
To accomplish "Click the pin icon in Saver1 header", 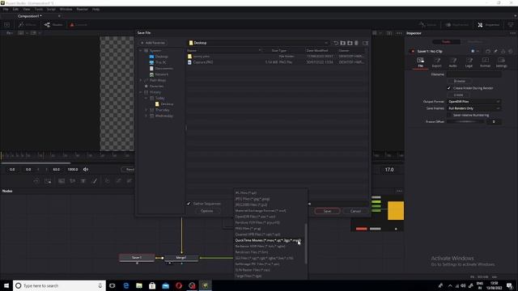I will 495,51.
